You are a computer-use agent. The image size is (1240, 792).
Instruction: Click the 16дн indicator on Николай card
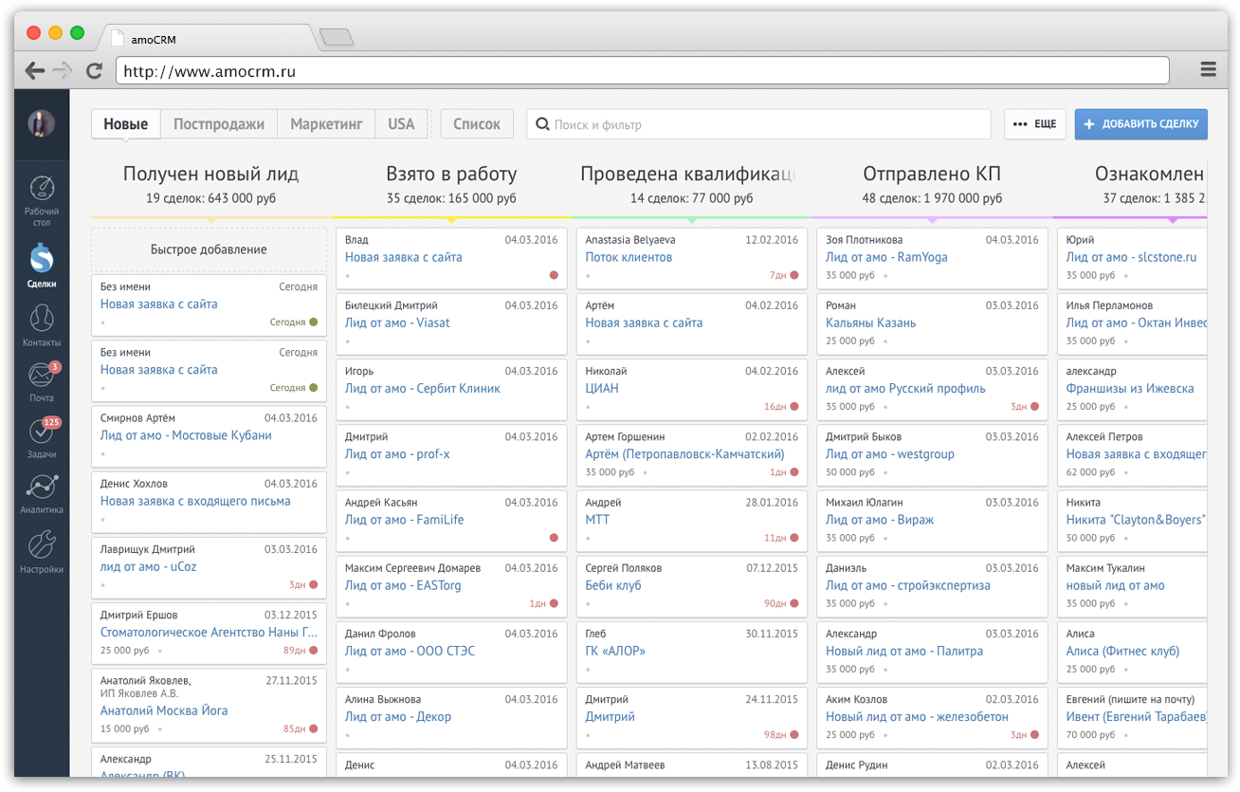[781, 407]
